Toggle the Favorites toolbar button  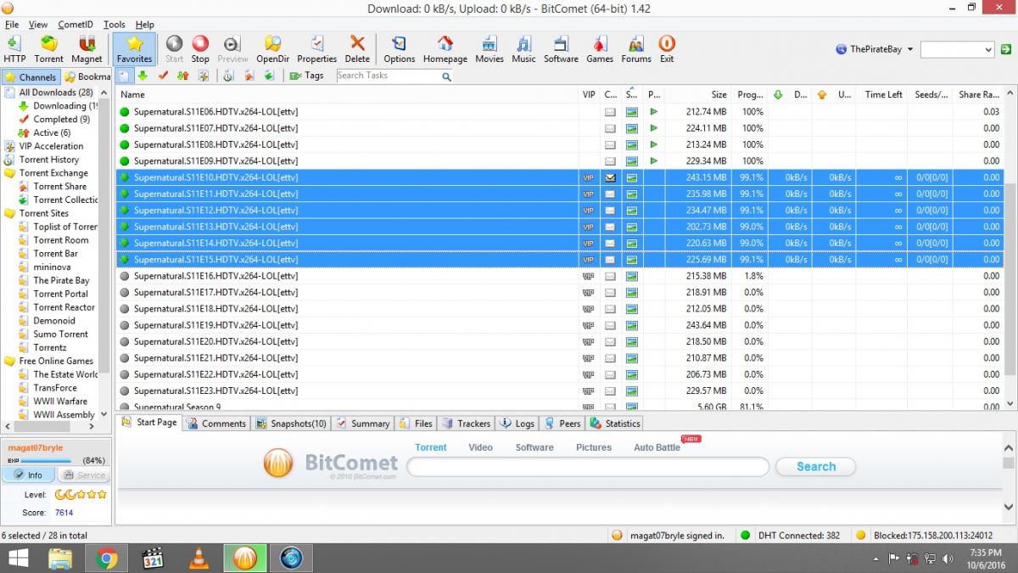tap(134, 49)
